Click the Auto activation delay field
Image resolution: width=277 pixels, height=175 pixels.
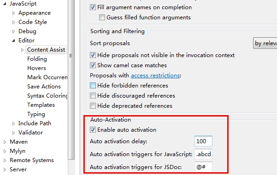pos(203,141)
